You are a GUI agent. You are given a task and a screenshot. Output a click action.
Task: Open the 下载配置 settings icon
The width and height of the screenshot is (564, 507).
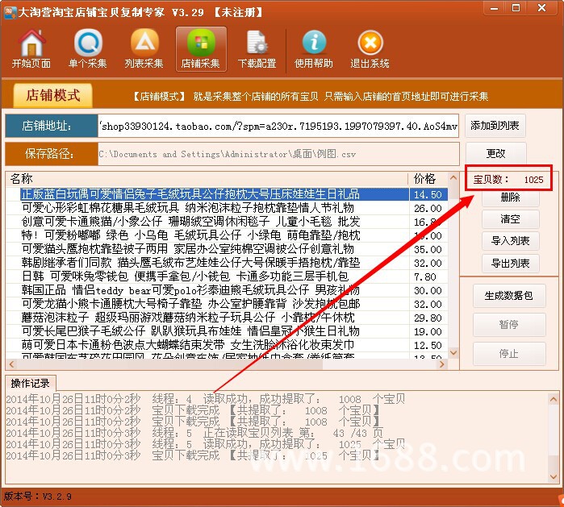point(257,49)
